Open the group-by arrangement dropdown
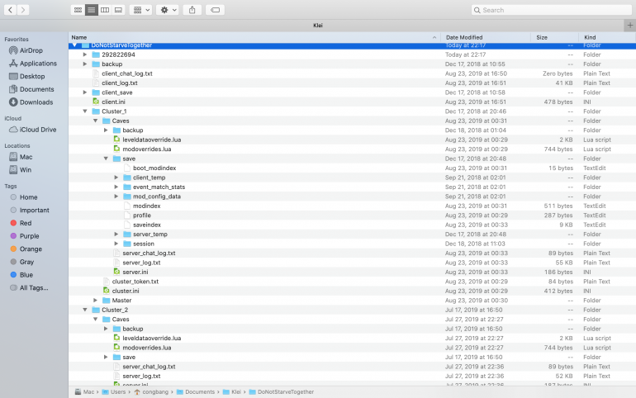The height and width of the screenshot is (398, 636). (x=140, y=10)
